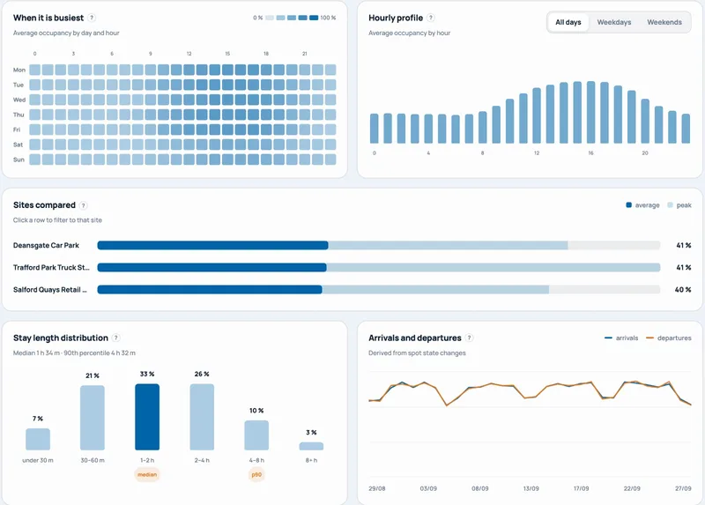Click the Sat row label in heatmap

(x=18, y=145)
